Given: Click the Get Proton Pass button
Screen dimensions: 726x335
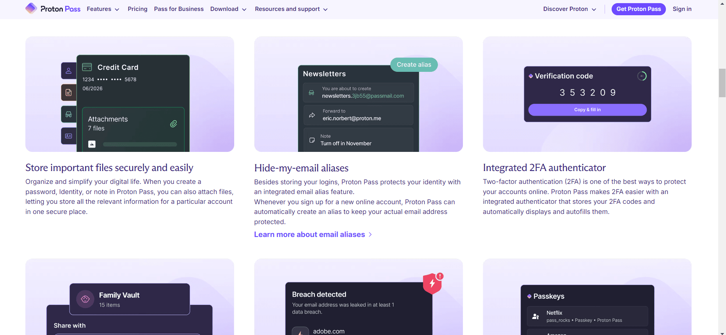Looking at the screenshot, I should pyautogui.click(x=639, y=9).
